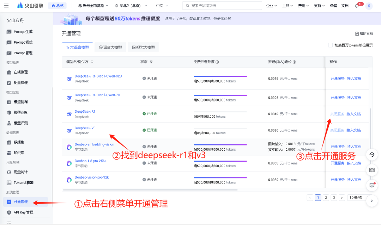Open the DeepSeek-V3 model name link
Image resolution: width=381 pixels, height=225 pixels.
point(85,128)
